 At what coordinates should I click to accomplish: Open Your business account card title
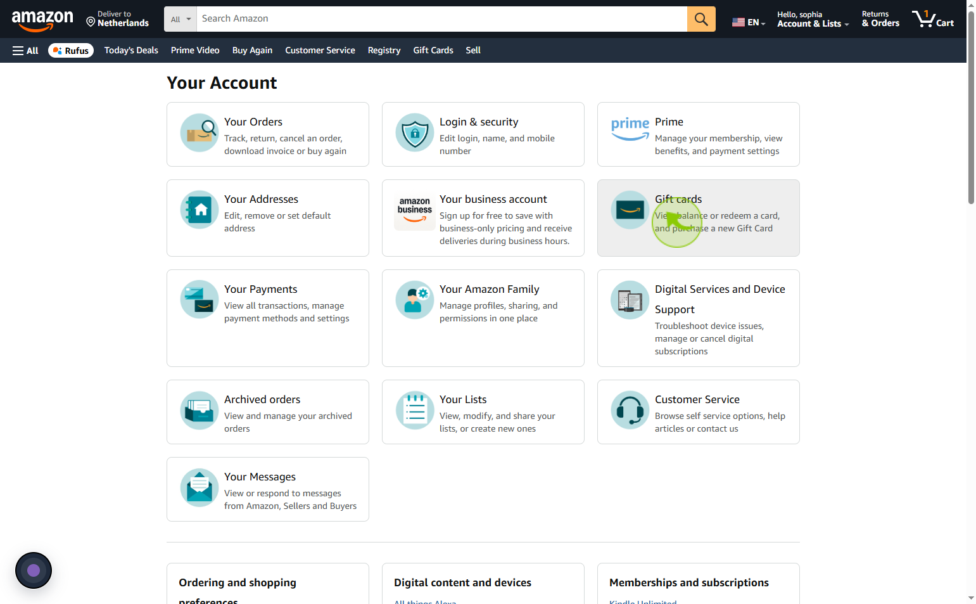(493, 199)
